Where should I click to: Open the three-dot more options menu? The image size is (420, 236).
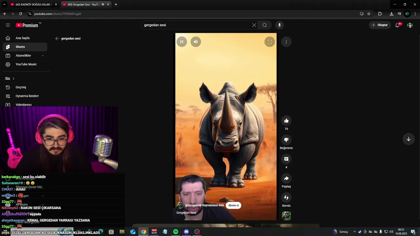pyautogui.click(x=286, y=42)
